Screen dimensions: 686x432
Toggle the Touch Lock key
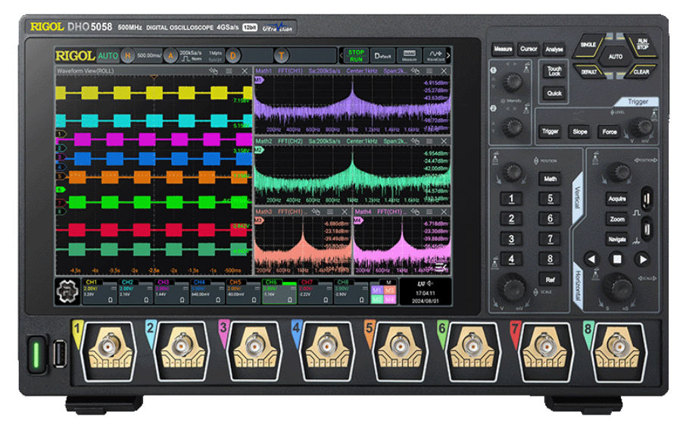tap(554, 71)
